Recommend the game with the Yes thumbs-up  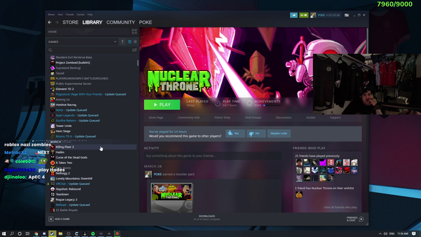point(235,133)
